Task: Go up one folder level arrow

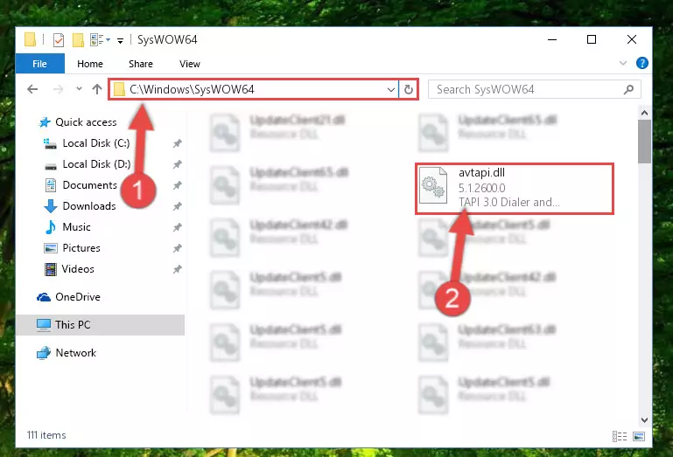Action: pos(97,89)
